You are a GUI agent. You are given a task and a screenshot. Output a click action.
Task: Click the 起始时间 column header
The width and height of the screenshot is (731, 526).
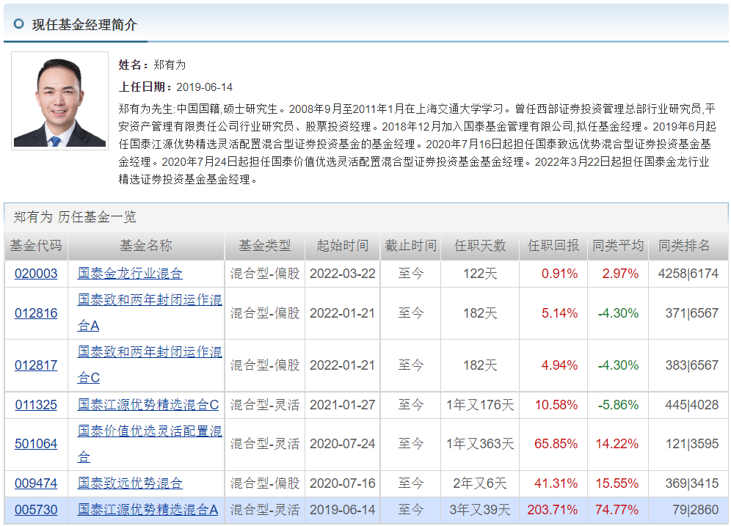341,246
